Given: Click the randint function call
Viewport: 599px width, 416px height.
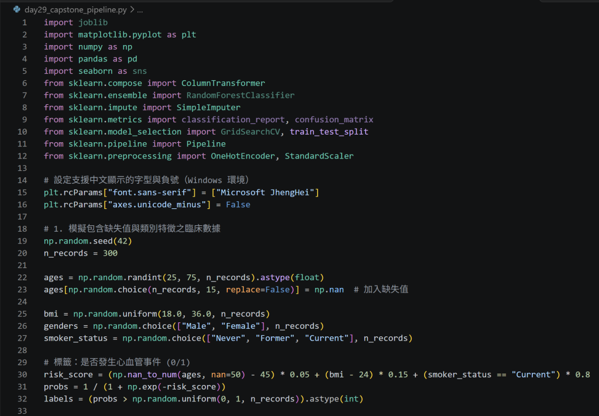Looking at the screenshot, I should [x=144, y=278].
